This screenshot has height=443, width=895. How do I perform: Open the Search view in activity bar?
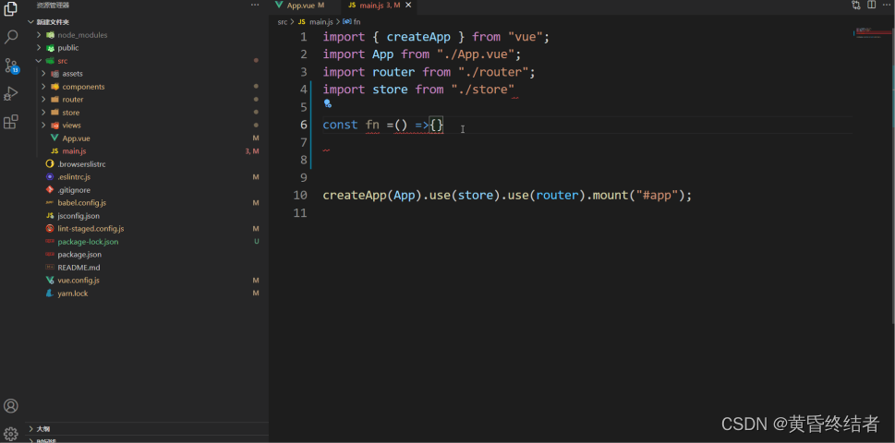(11, 37)
